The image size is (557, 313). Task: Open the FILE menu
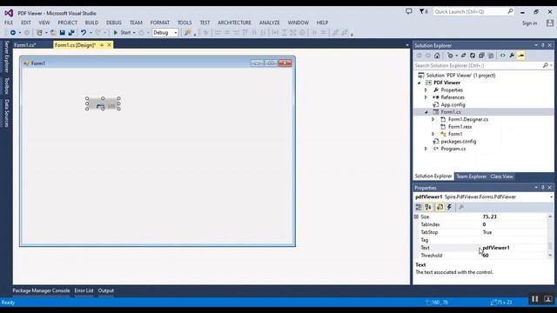click(x=9, y=23)
